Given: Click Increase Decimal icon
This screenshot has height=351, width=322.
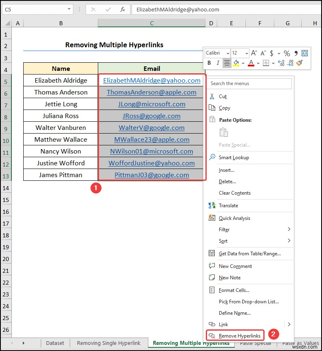Looking at the screenshot, I should (x=281, y=63).
